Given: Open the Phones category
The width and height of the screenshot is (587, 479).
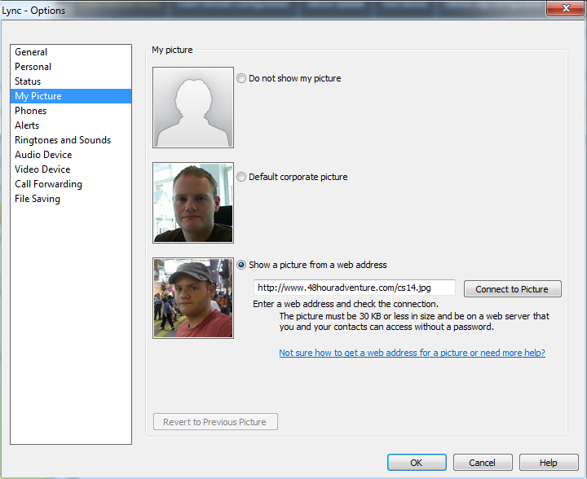Looking at the screenshot, I should click(71, 111).
